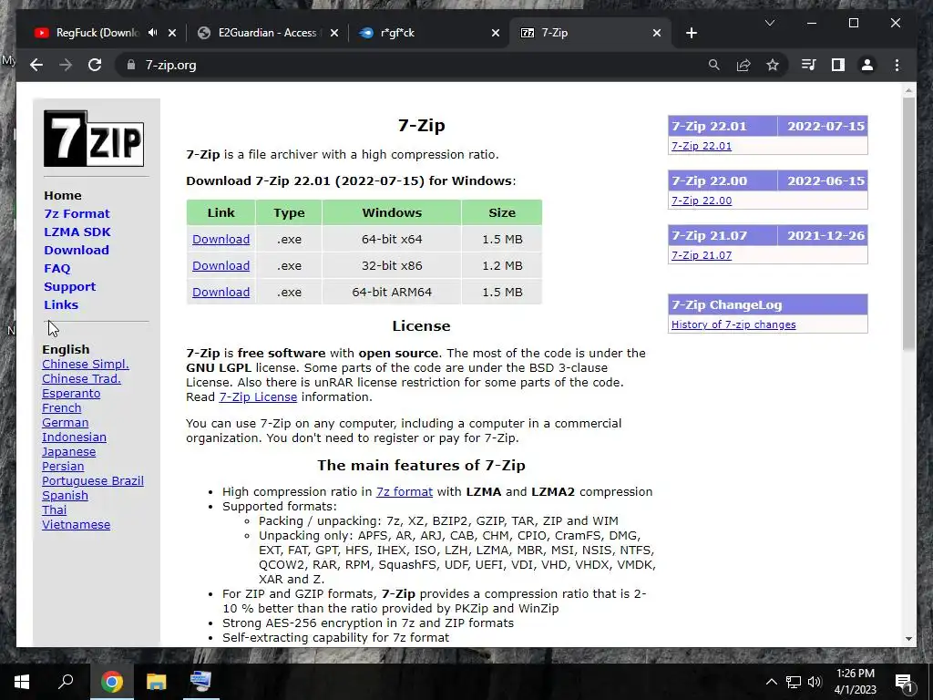This screenshot has height=700, width=933.
Task: Click the zoom magnifier icon in address bar
Action: tap(714, 65)
